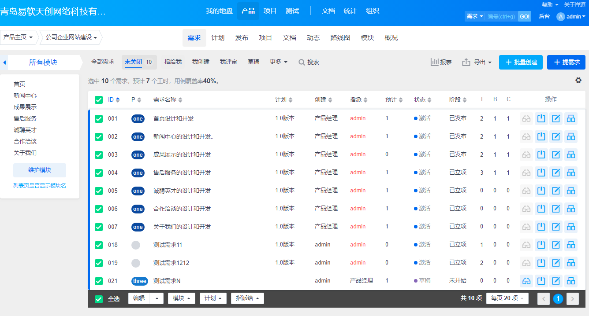Click the review glasses icon on requirement 021
This screenshot has width=589, height=316.
pos(526,281)
